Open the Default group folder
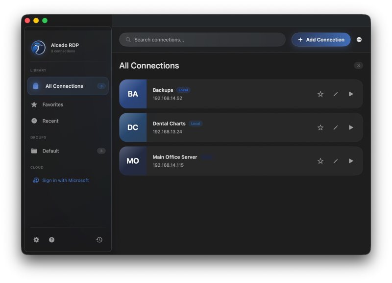392x283 pixels. point(68,151)
